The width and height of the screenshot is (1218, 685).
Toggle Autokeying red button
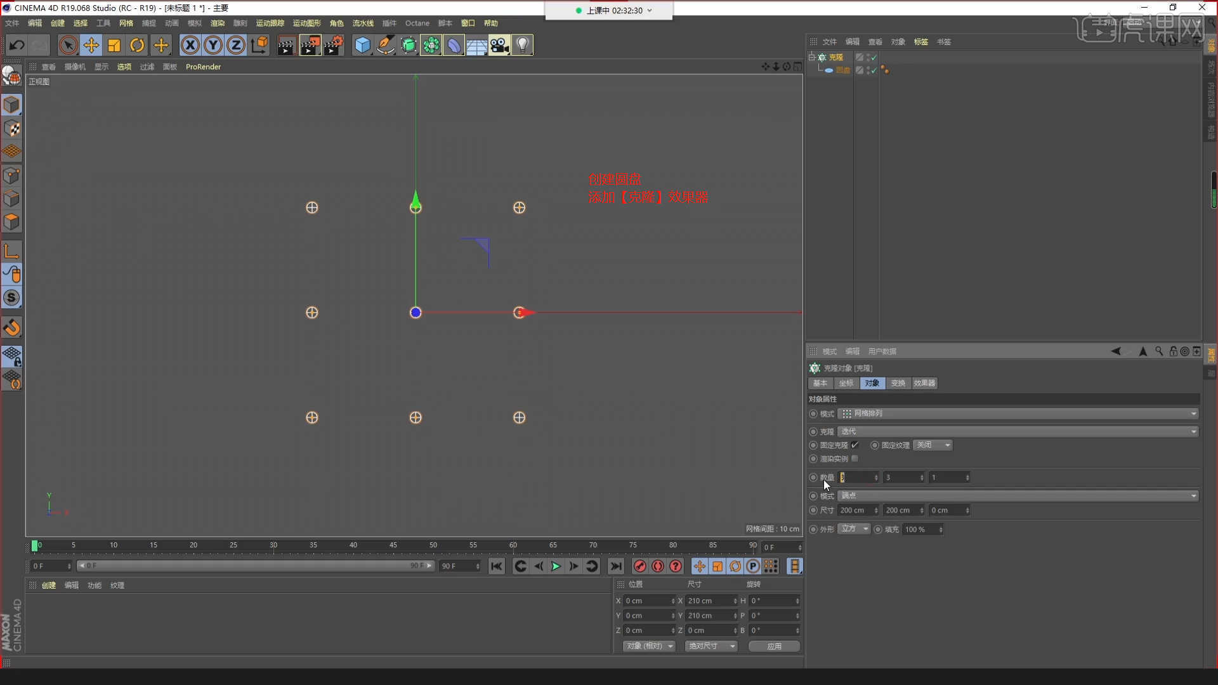click(x=658, y=566)
